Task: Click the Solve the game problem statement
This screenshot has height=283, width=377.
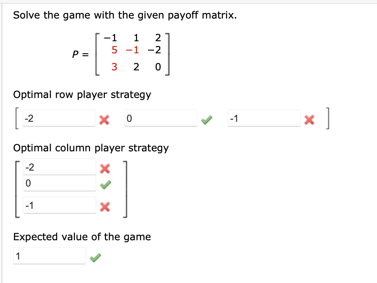Action: tap(125, 15)
